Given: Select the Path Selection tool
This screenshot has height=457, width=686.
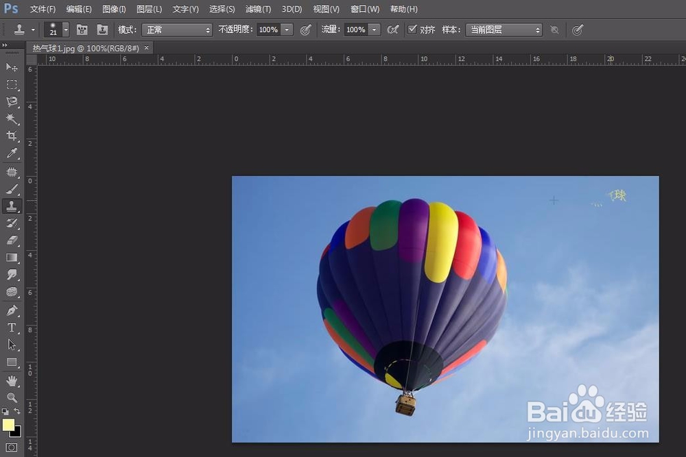Looking at the screenshot, I should pos(12,345).
